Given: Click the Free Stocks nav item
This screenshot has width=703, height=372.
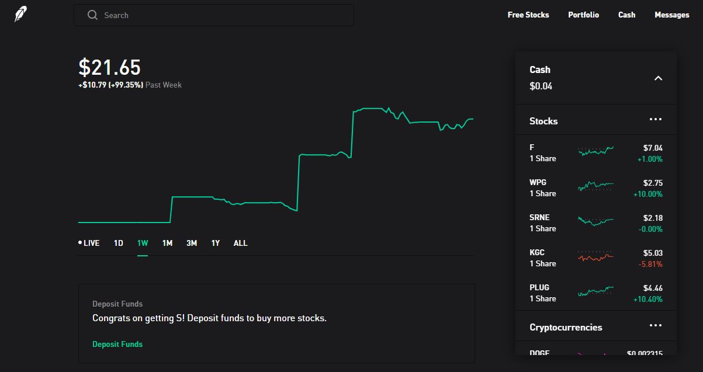Looking at the screenshot, I should point(528,15).
